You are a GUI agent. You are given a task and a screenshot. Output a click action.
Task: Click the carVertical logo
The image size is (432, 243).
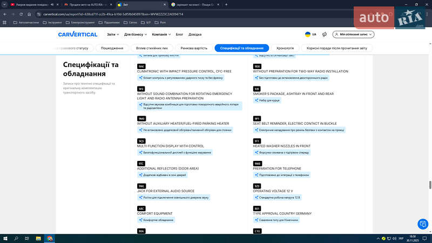click(78, 35)
